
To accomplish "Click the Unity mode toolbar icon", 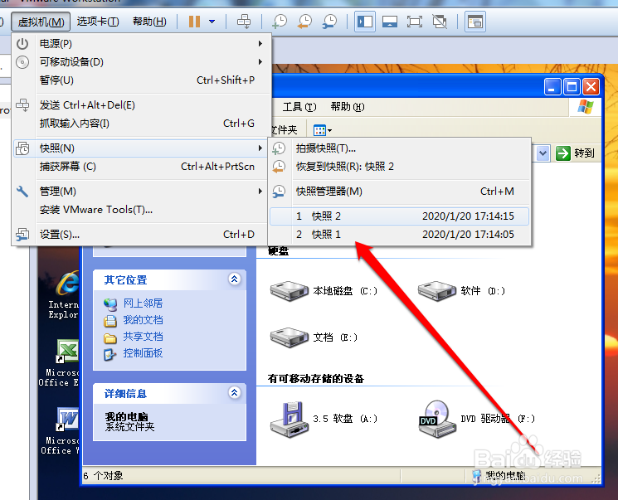I will [x=440, y=22].
